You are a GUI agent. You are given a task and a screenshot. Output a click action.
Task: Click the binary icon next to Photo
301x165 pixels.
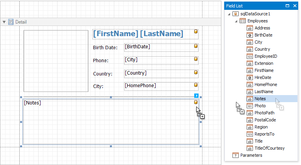(249, 106)
